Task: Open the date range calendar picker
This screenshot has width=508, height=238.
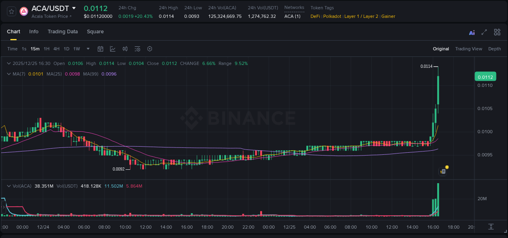Action: coord(100,49)
